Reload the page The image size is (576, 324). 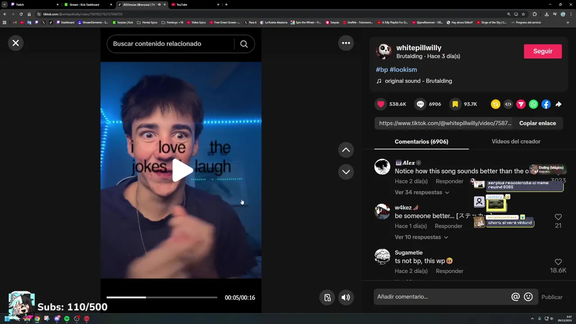point(21,14)
